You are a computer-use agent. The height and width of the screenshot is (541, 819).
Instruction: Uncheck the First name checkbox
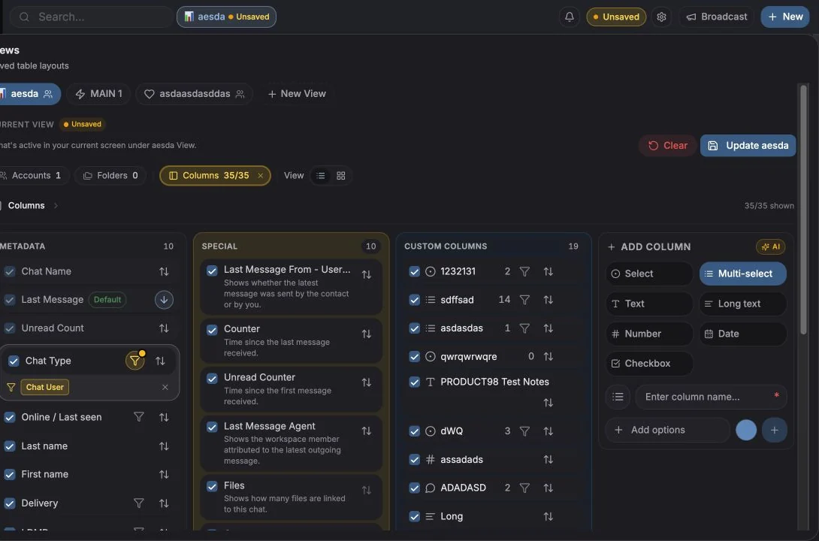point(10,474)
